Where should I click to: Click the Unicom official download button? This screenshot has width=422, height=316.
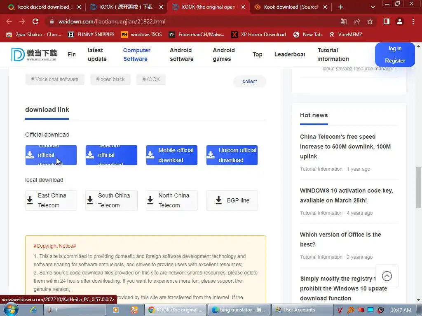(x=232, y=155)
